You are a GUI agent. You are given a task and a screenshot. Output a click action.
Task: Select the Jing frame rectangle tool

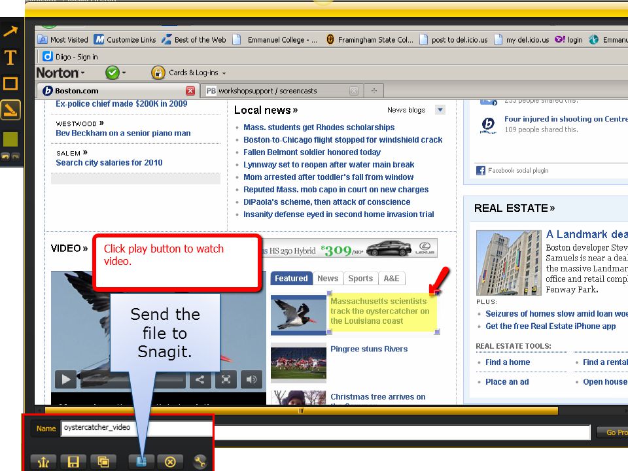pyautogui.click(x=10, y=83)
